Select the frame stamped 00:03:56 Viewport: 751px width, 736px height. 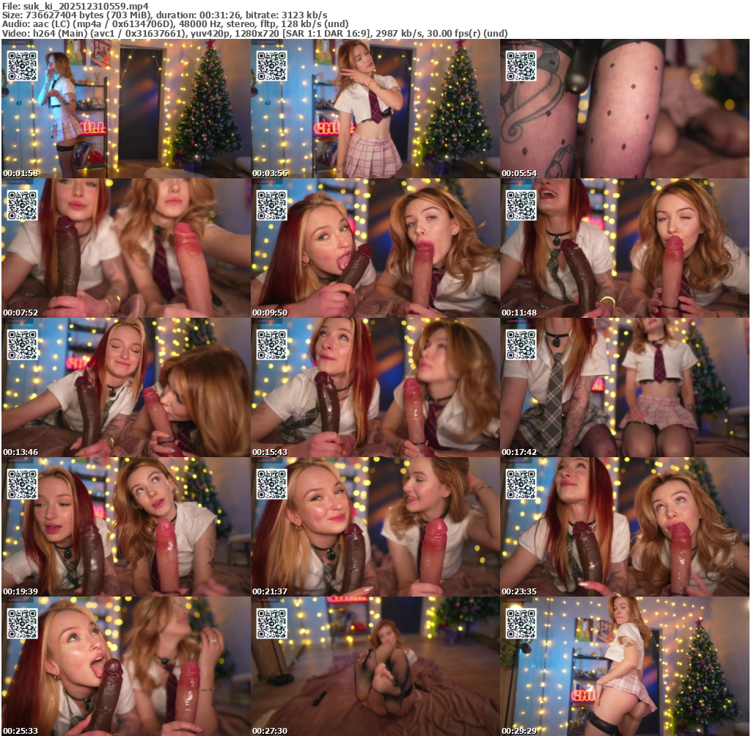tap(375, 109)
